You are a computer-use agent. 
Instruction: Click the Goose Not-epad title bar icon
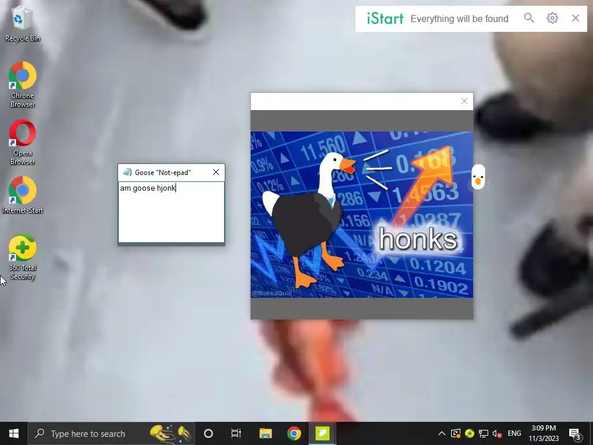click(x=127, y=172)
